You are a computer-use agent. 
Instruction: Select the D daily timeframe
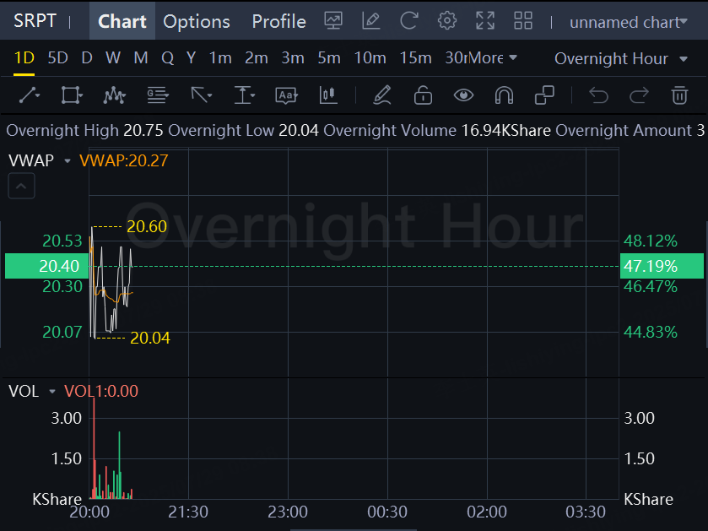pos(87,57)
